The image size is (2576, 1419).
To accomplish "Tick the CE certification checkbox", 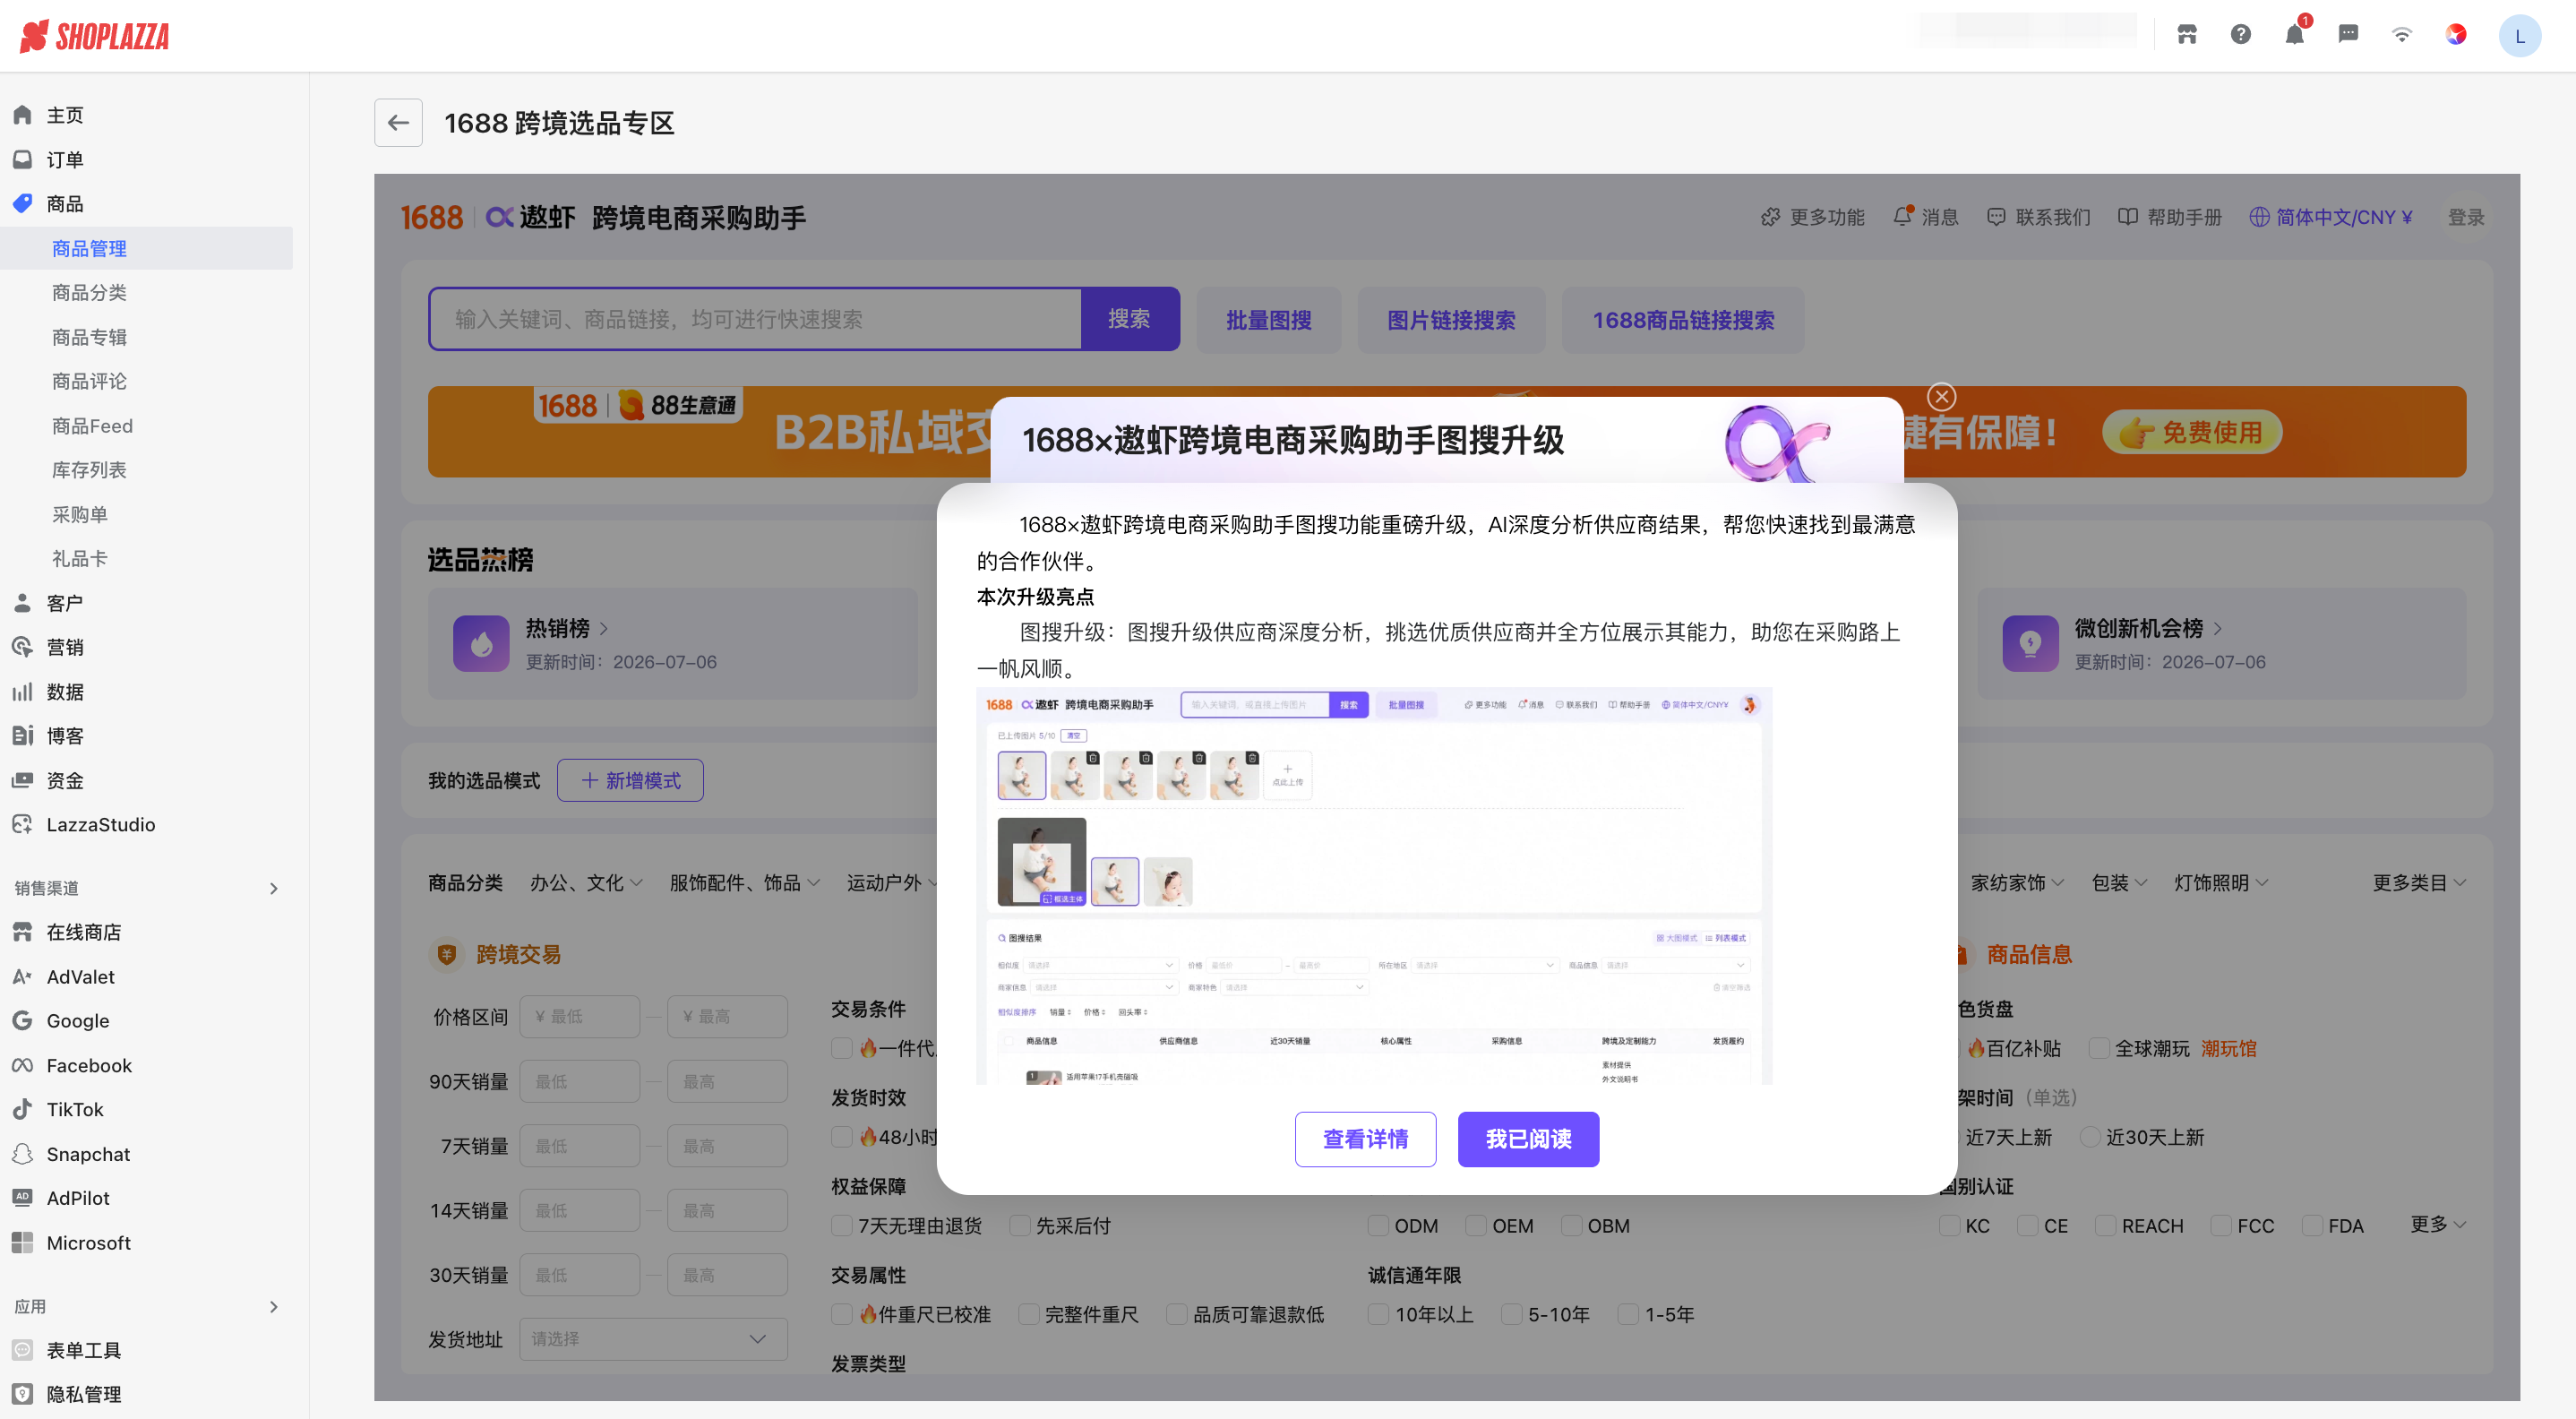I will (2028, 1225).
